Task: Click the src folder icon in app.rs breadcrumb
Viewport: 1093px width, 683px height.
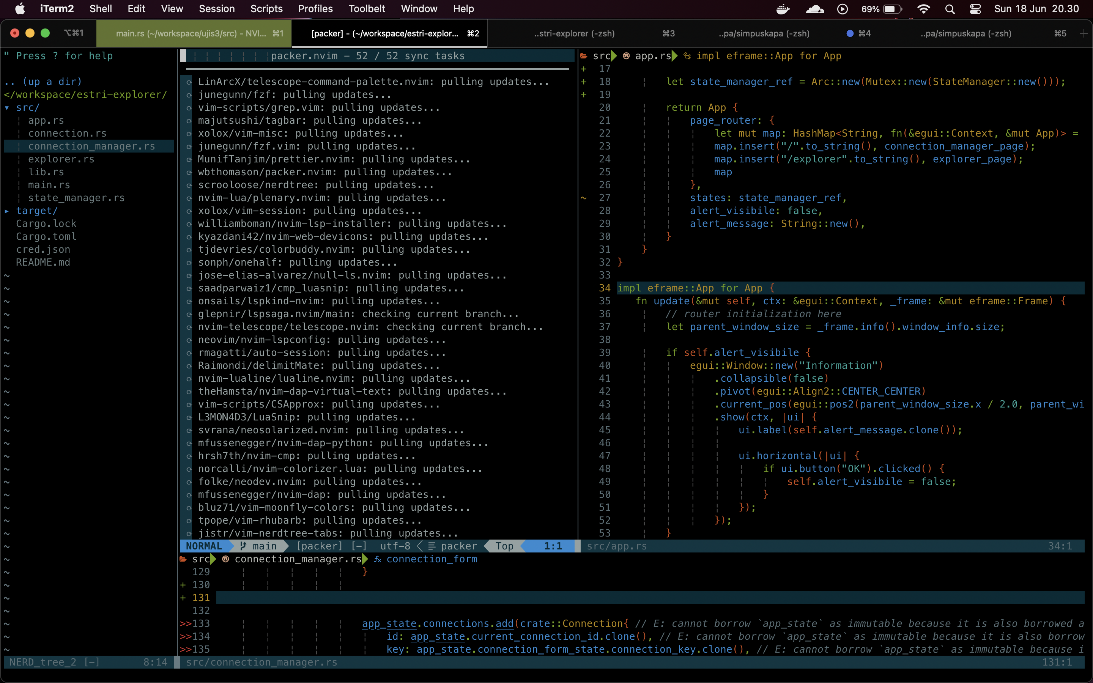Action: [x=584, y=56]
